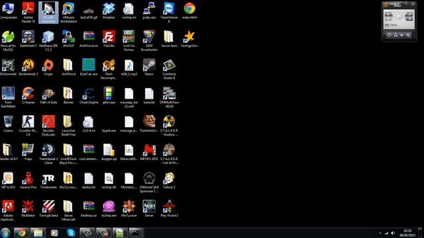Open the NetBeans IDE shortcut
424x238 pixels.
[48, 41]
